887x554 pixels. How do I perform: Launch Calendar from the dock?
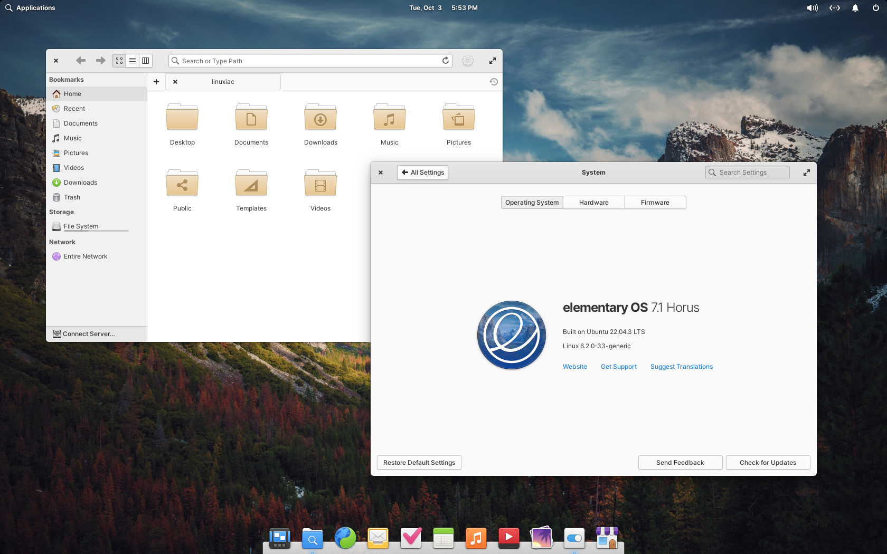coord(443,538)
